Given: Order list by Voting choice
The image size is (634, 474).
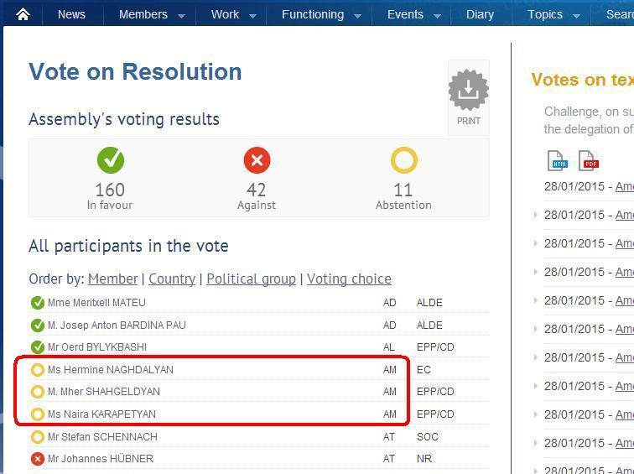Looking at the screenshot, I should click(x=349, y=279).
